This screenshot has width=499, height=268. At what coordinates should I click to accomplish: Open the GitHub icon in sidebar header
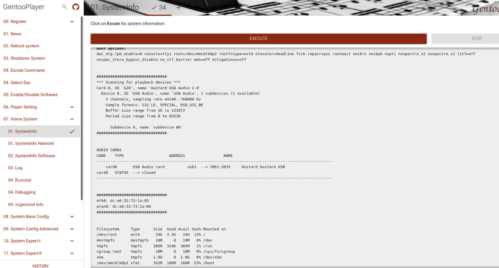76,7
